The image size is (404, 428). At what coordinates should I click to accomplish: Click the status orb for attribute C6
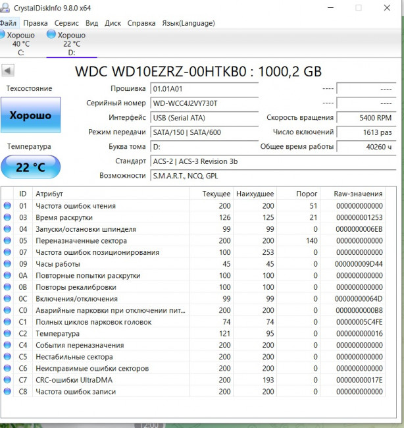tap(7, 368)
